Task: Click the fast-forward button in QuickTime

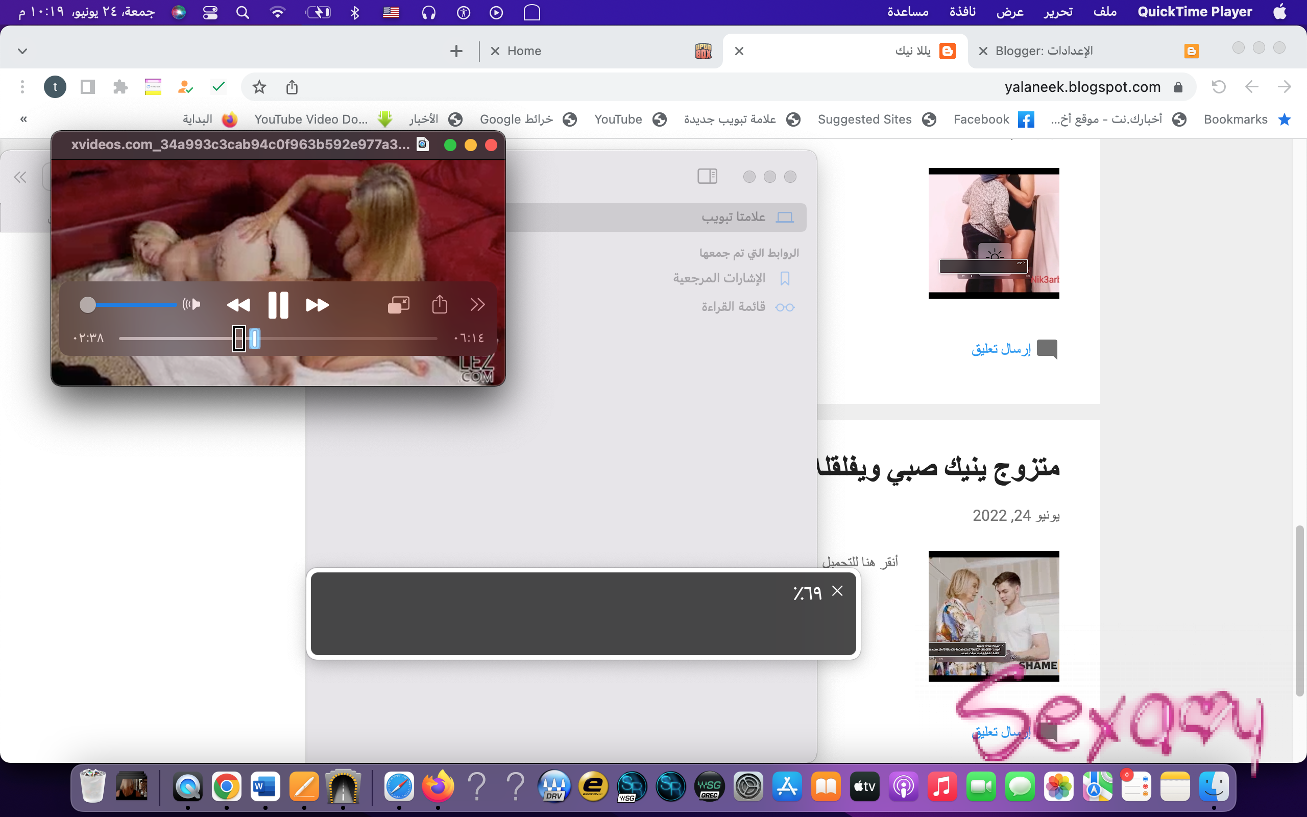Action: (318, 305)
